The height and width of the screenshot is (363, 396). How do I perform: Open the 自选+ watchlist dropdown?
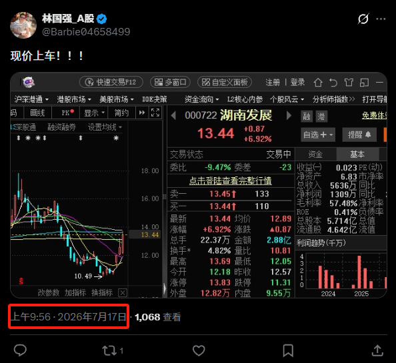pyautogui.click(x=318, y=135)
